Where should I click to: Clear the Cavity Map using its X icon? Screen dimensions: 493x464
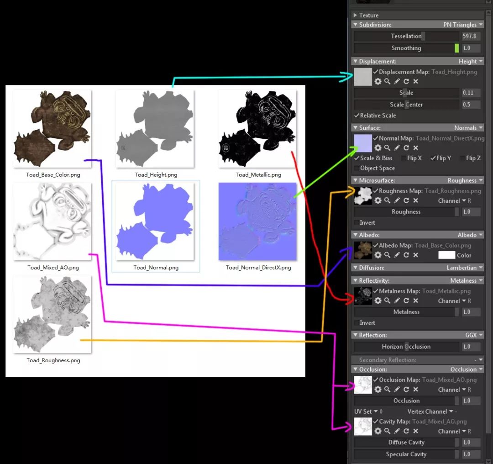[x=415, y=431]
